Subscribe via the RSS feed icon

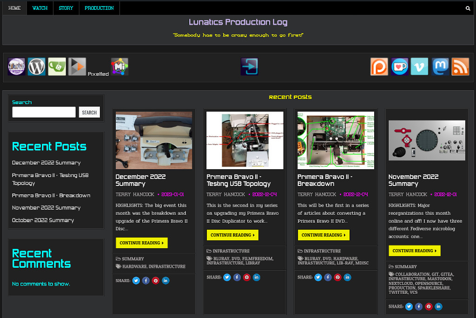pyautogui.click(x=460, y=67)
